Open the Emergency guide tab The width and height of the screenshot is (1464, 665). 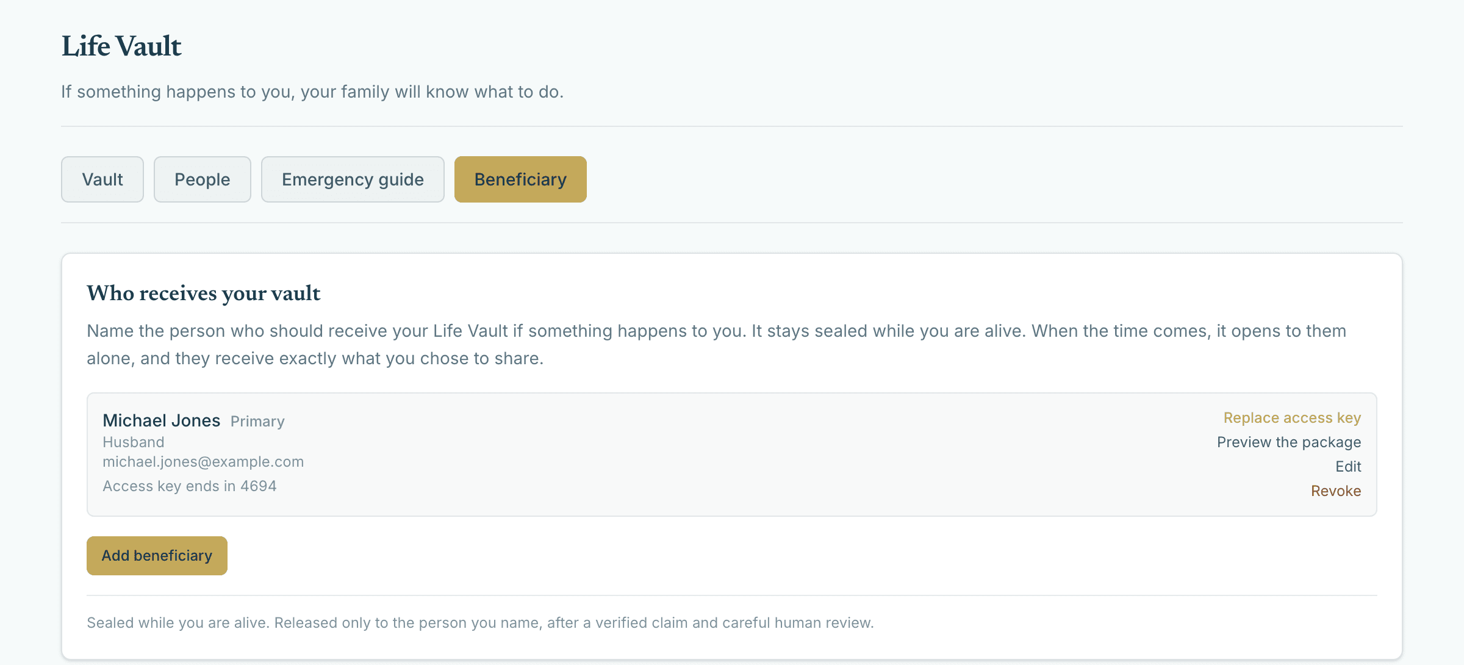(353, 179)
